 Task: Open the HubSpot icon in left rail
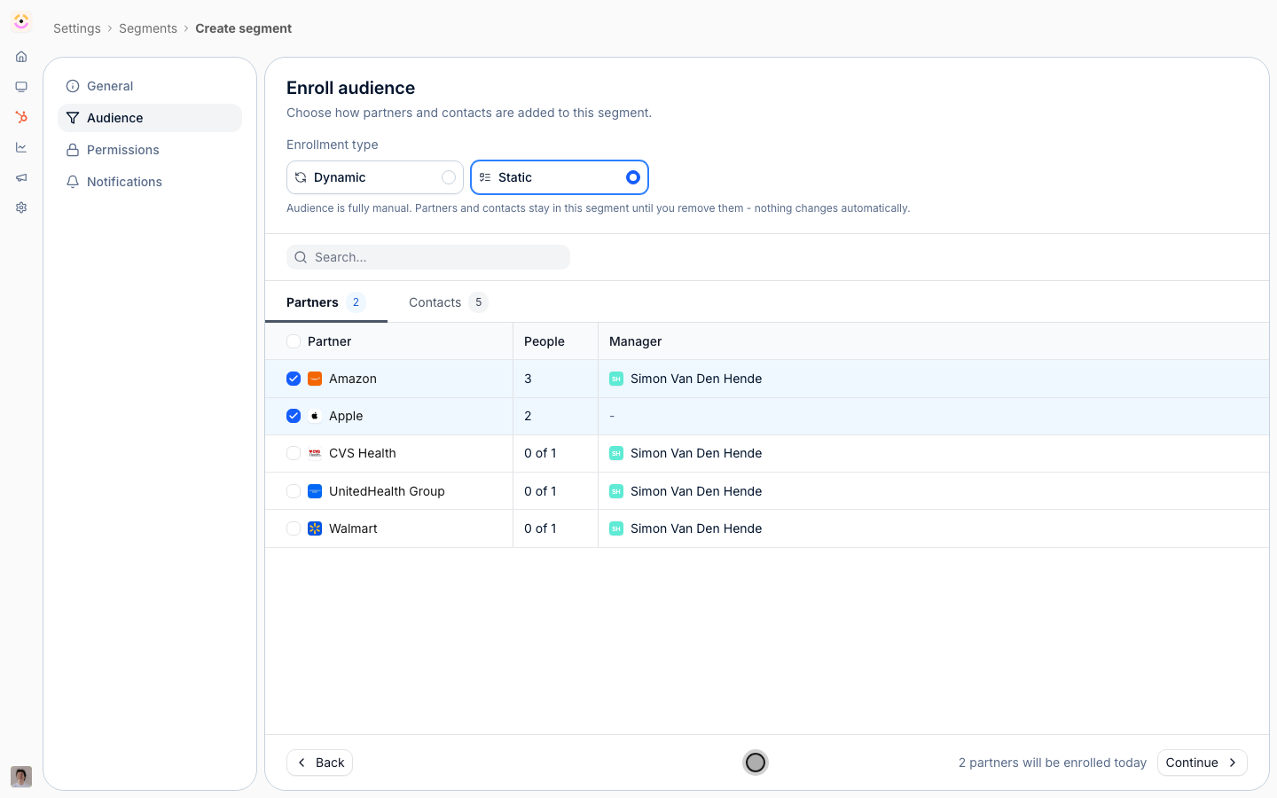(21, 117)
